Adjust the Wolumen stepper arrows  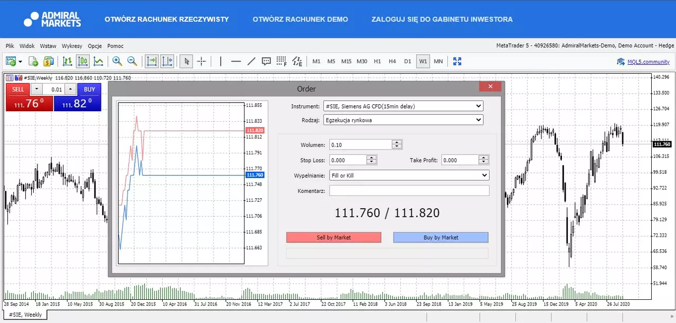click(x=397, y=144)
